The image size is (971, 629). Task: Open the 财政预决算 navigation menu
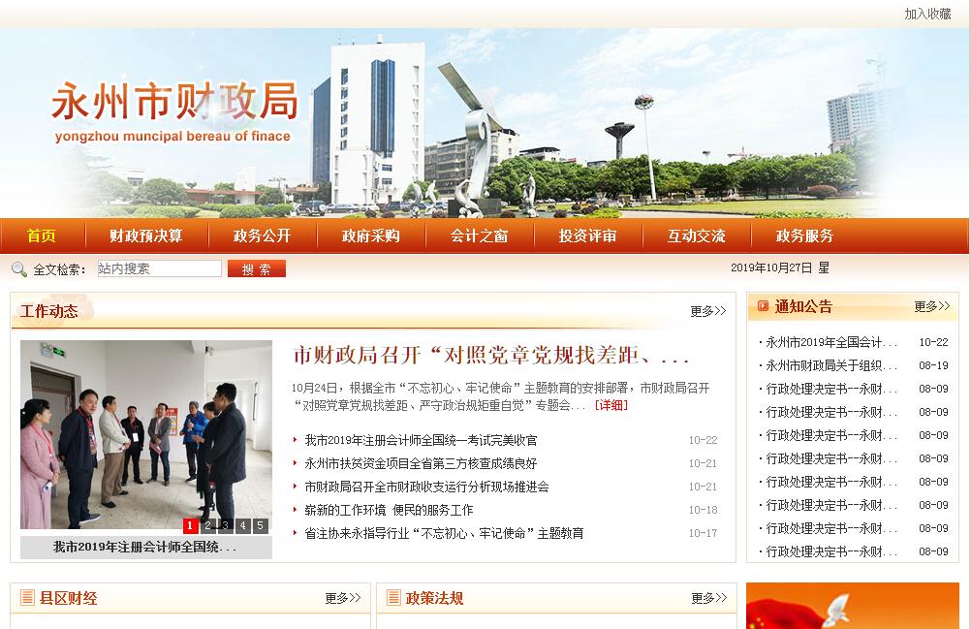(x=146, y=236)
